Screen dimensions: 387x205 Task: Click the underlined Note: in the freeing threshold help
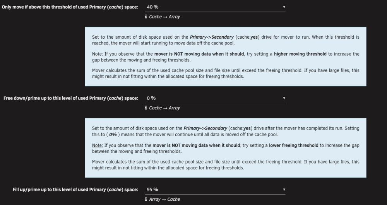tap(98, 145)
